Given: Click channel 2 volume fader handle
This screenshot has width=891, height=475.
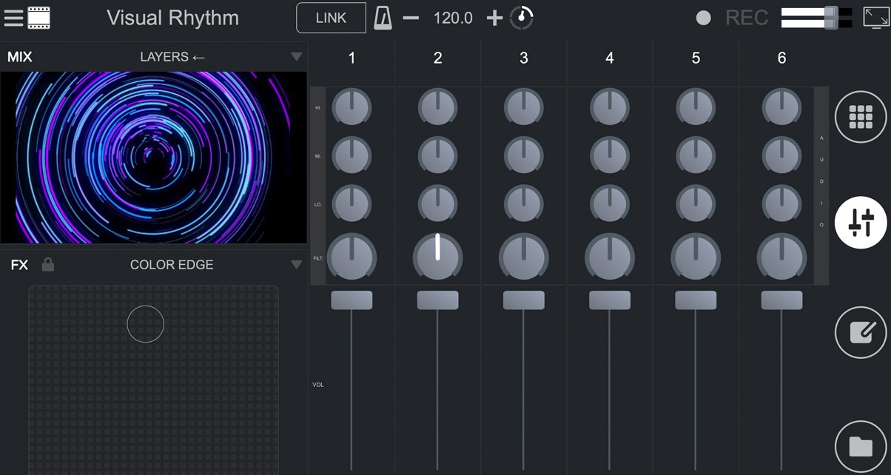Looking at the screenshot, I should tap(437, 300).
